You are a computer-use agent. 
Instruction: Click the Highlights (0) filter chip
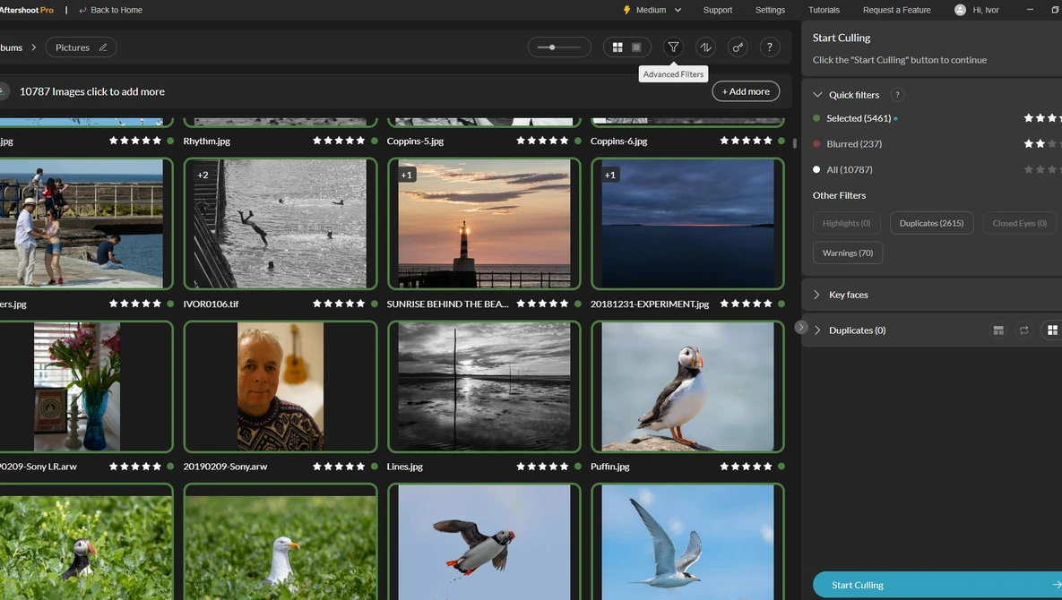[x=846, y=223]
